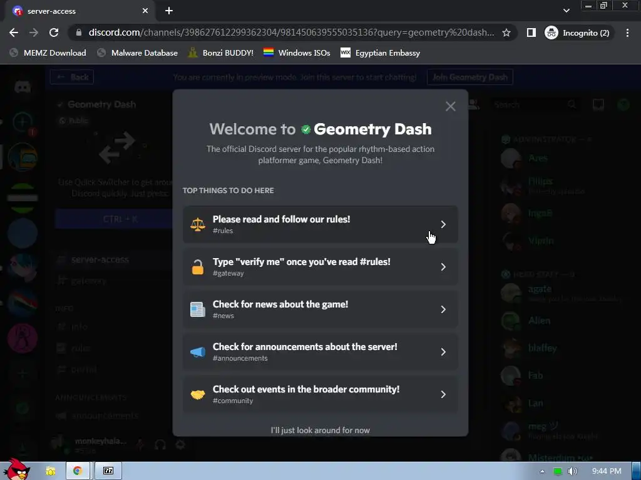Open the Windows ISOs bookmark
The width and height of the screenshot is (641, 480).
coord(297,52)
